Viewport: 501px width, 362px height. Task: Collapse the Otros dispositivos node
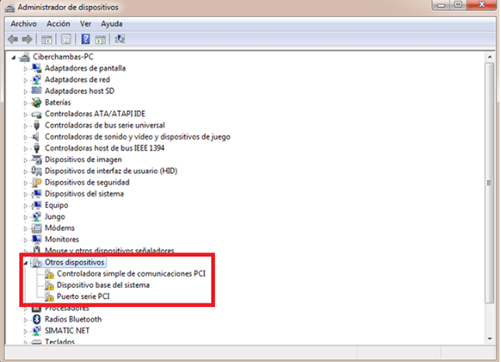click(x=26, y=263)
